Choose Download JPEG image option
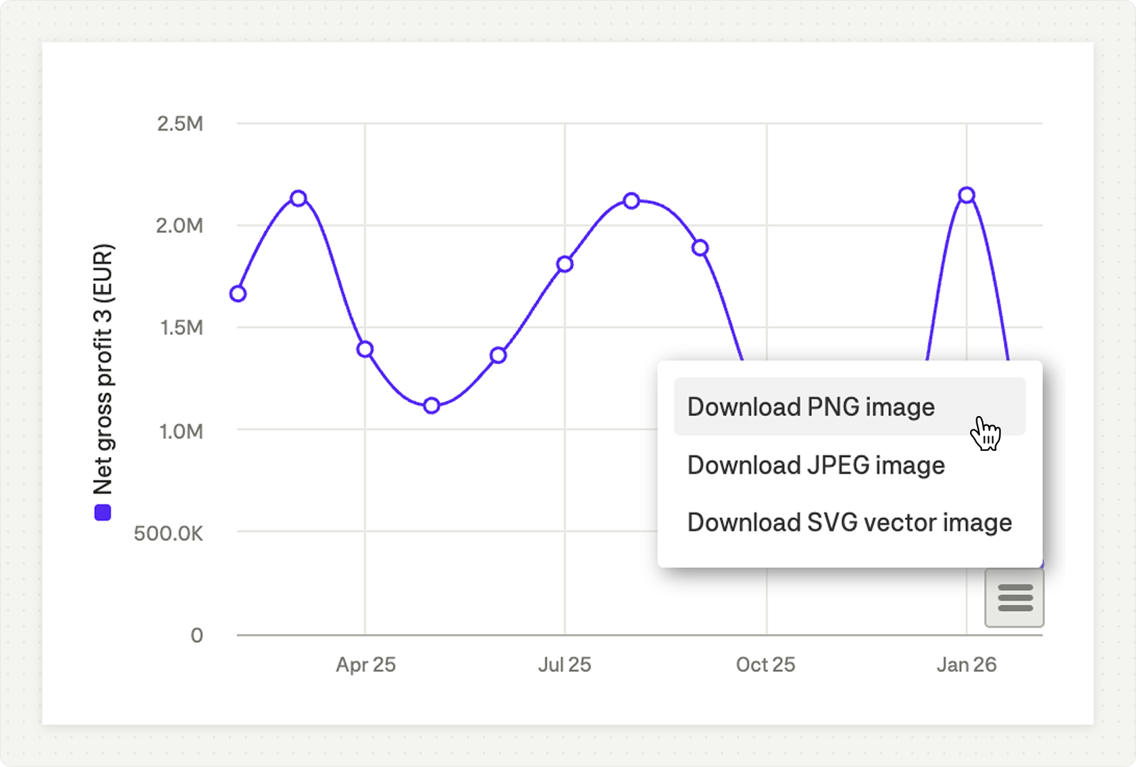 [815, 465]
